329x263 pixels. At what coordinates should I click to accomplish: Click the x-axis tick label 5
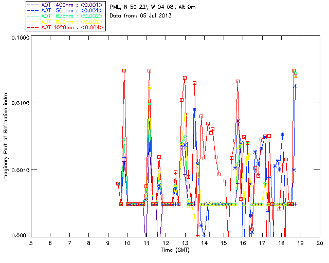[31, 243]
